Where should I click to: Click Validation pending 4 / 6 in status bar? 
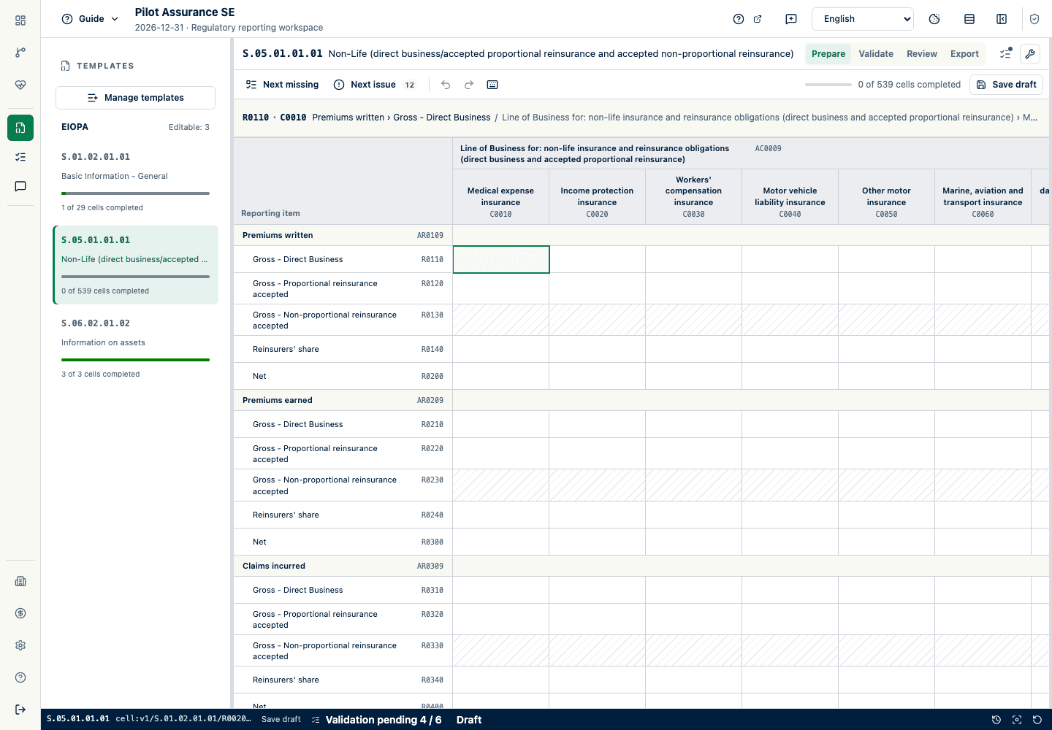(376, 720)
